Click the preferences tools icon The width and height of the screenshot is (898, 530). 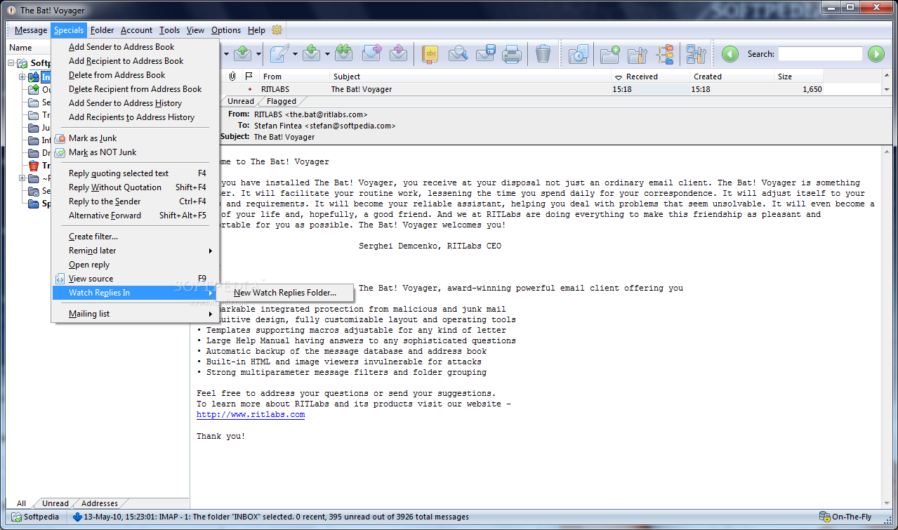coord(696,53)
